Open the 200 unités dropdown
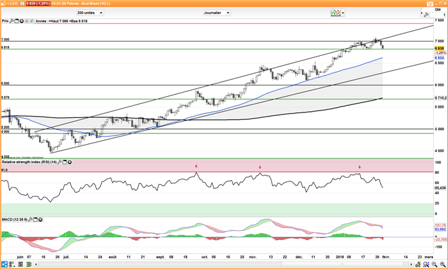Viewport: 448px width, 269px height. (90, 13)
